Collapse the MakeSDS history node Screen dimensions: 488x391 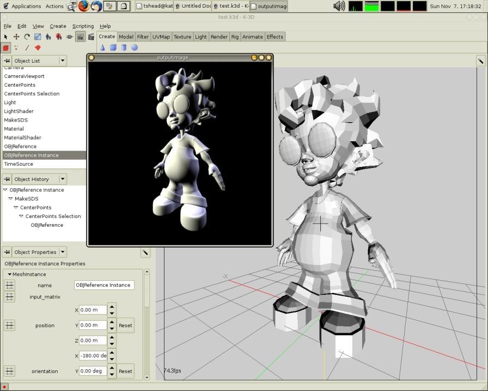[x=10, y=198]
